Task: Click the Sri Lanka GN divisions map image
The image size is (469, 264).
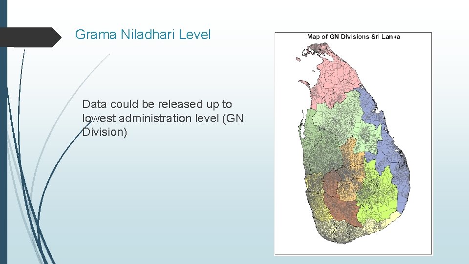Action: [x=353, y=144]
